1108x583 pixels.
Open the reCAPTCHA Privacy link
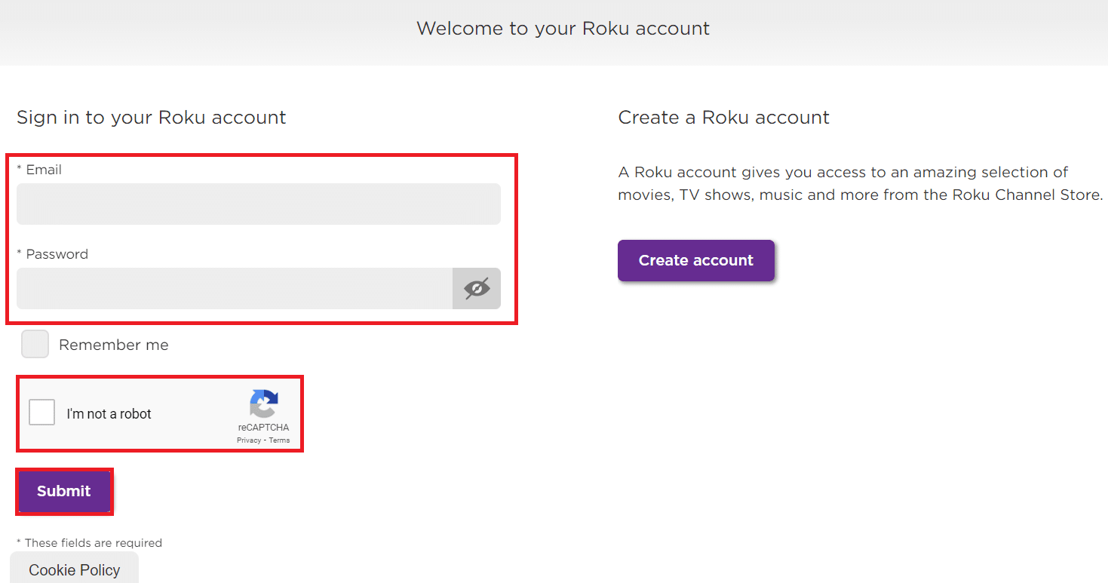point(247,440)
